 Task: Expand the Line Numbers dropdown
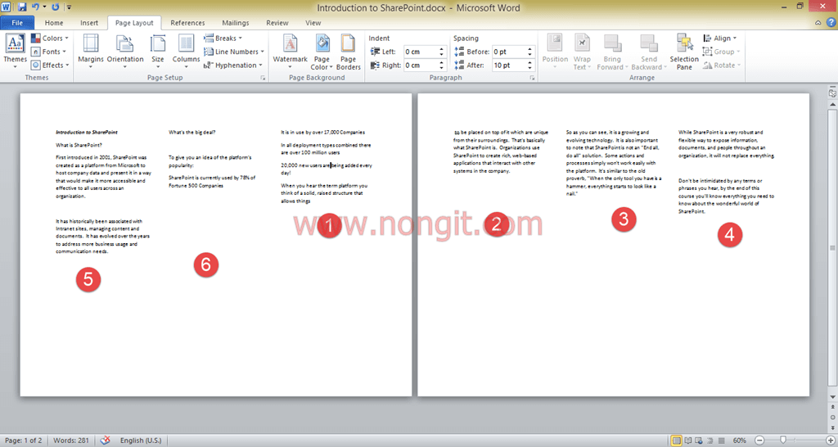(x=234, y=52)
